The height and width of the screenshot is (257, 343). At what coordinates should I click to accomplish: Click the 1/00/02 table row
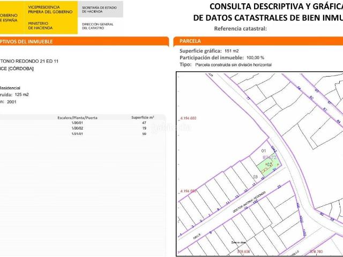(x=77, y=128)
